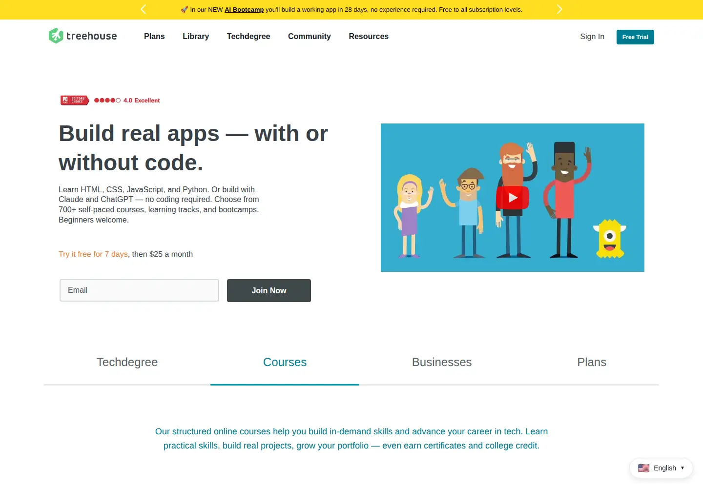Image resolution: width=703 pixels, height=488 pixels.
Task: Switch to the Businesses tab
Action: 442,362
